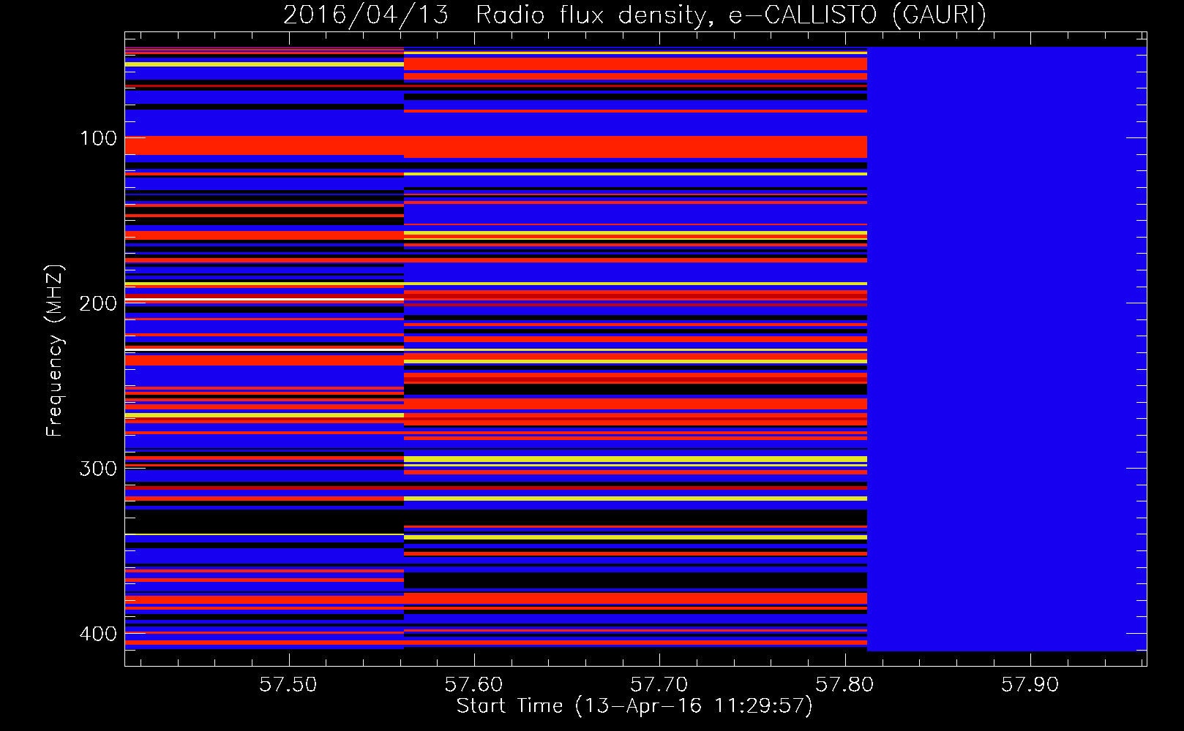The image size is (1184, 731).
Task: Click the 100 frequency tick label
Action: [98, 138]
